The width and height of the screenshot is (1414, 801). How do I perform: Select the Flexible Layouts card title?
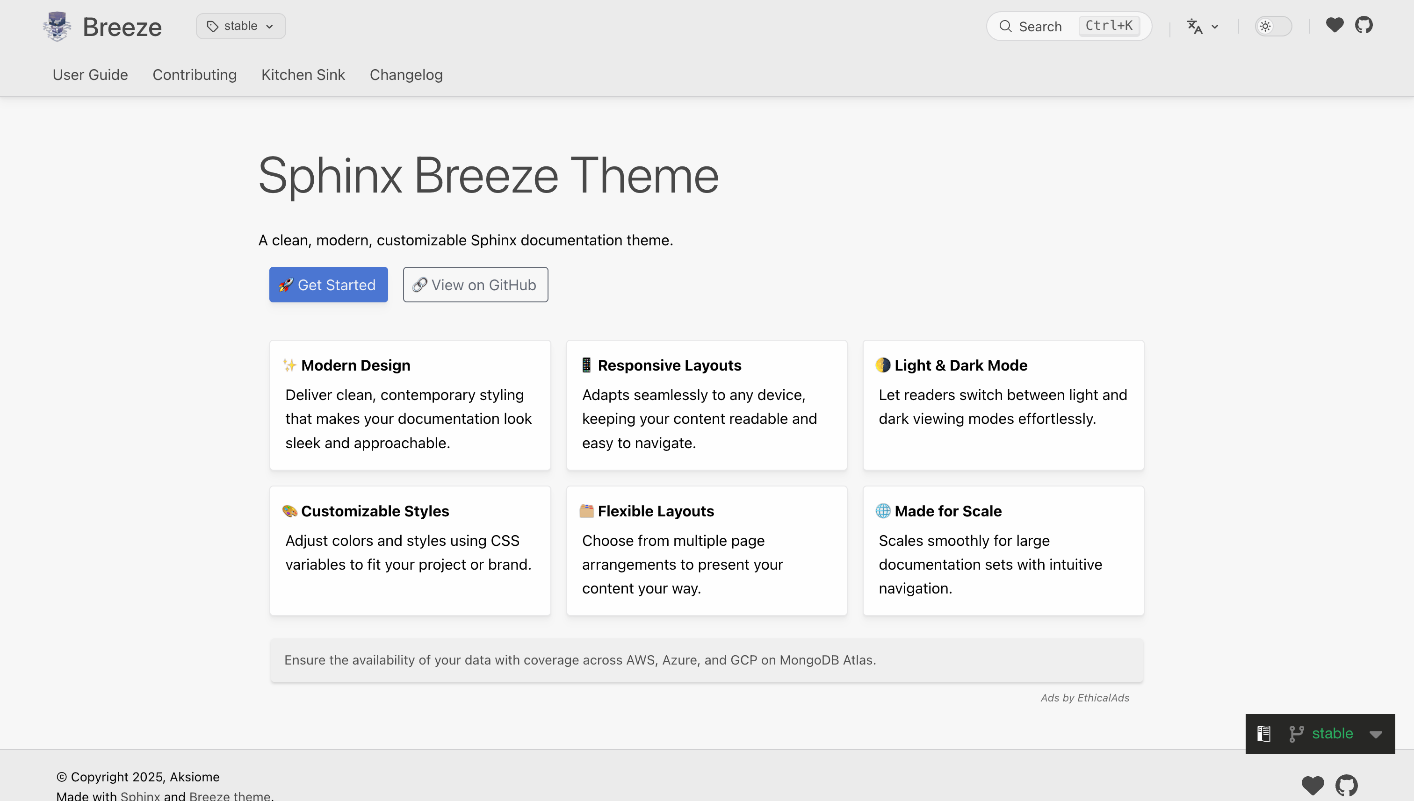(x=656, y=511)
